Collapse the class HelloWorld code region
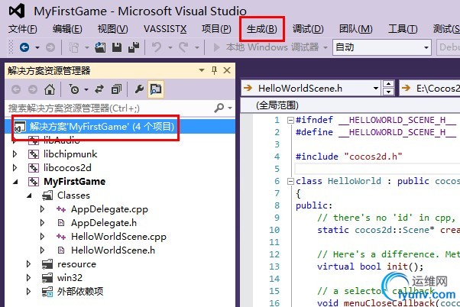 290,182
